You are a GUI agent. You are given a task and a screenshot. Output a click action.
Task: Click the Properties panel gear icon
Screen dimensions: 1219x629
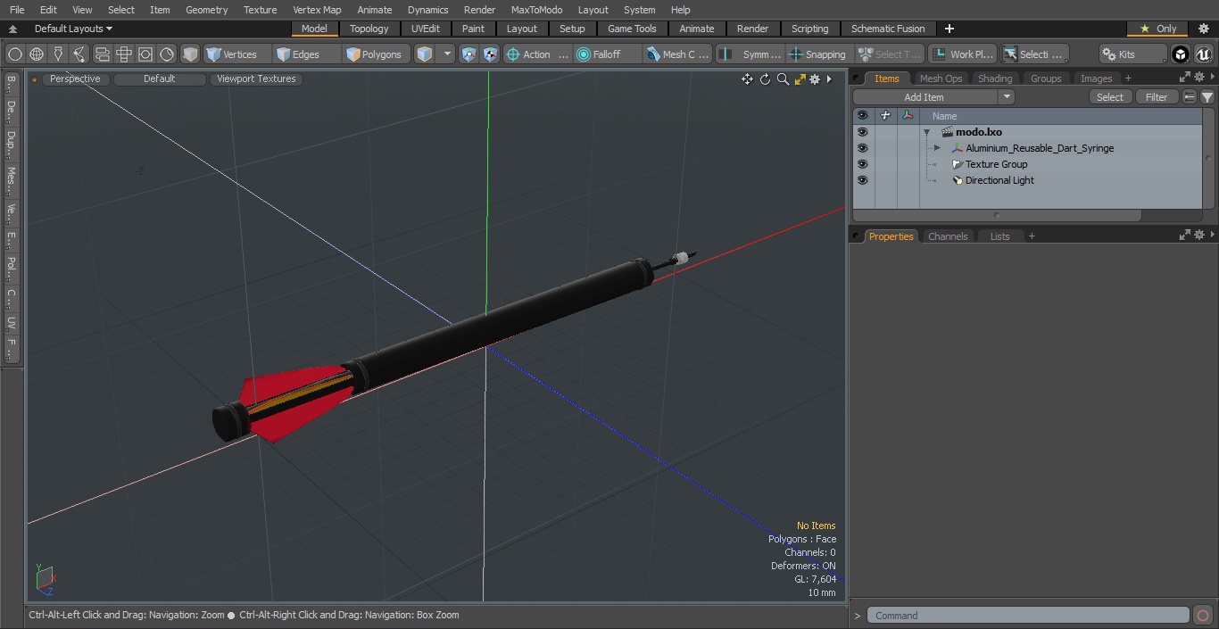(x=1199, y=235)
